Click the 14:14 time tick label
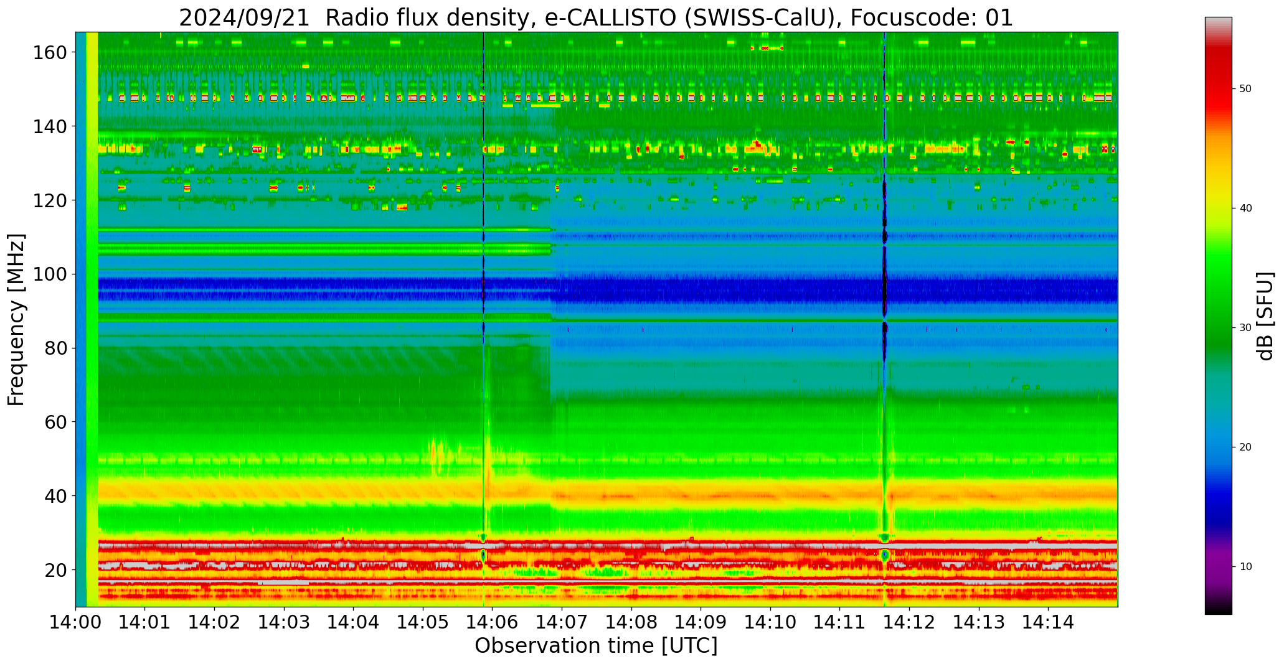 point(1048,622)
